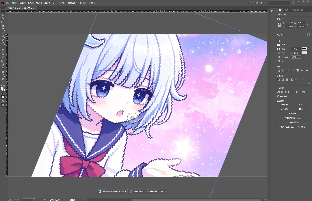Click the collapsed panel dock icon
The image size is (312, 201).
(272, 11)
